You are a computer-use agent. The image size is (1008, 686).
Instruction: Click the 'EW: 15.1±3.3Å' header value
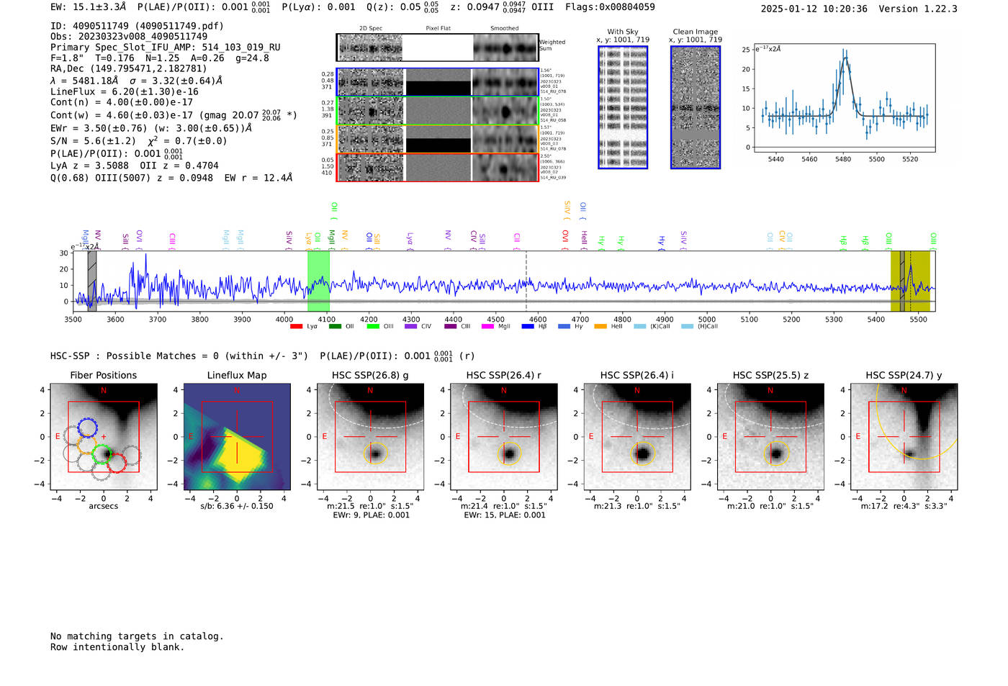tap(88, 7)
